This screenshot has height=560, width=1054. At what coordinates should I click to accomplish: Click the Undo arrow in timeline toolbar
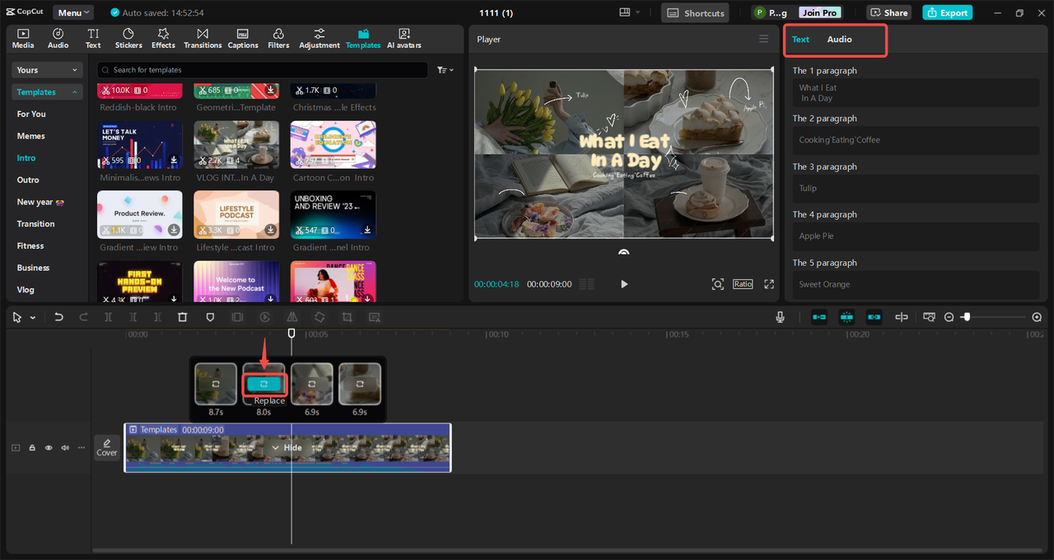pyautogui.click(x=58, y=317)
